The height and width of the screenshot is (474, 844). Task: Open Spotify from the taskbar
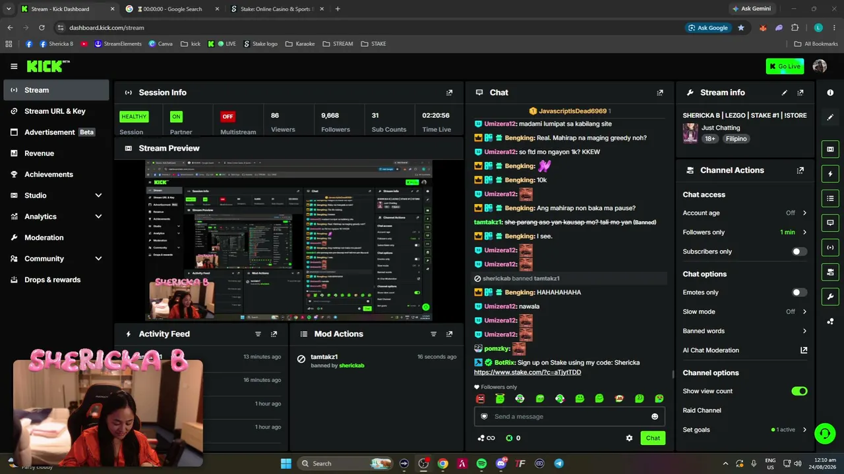pyautogui.click(x=481, y=463)
